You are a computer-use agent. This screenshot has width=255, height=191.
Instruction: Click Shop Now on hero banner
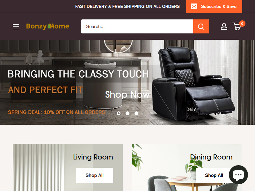[x=127, y=95]
